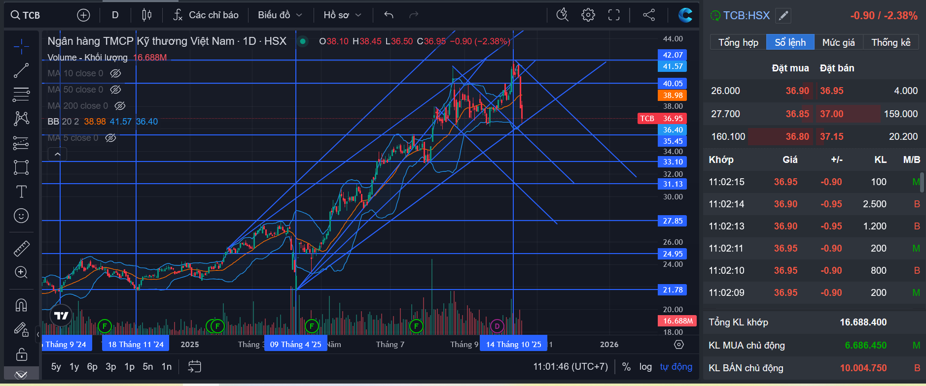This screenshot has height=386, width=926.
Task: Open time zone menu 11:01:46 (UTC+7)
Action: pyautogui.click(x=570, y=367)
